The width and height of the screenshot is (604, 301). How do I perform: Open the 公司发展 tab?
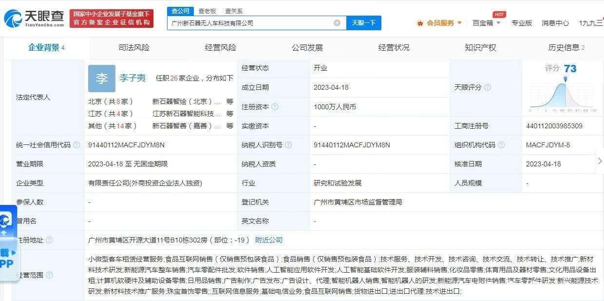[x=307, y=47]
